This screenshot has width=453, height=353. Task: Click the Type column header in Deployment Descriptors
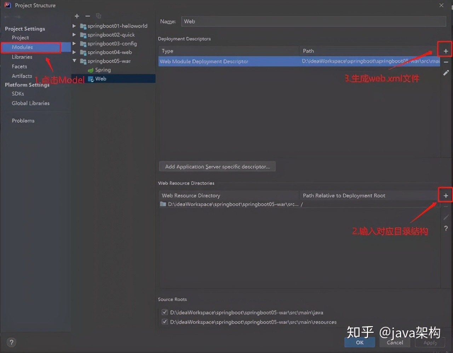(x=229, y=51)
